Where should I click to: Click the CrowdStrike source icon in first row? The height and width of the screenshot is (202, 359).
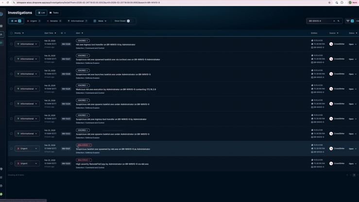[x=331, y=44]
